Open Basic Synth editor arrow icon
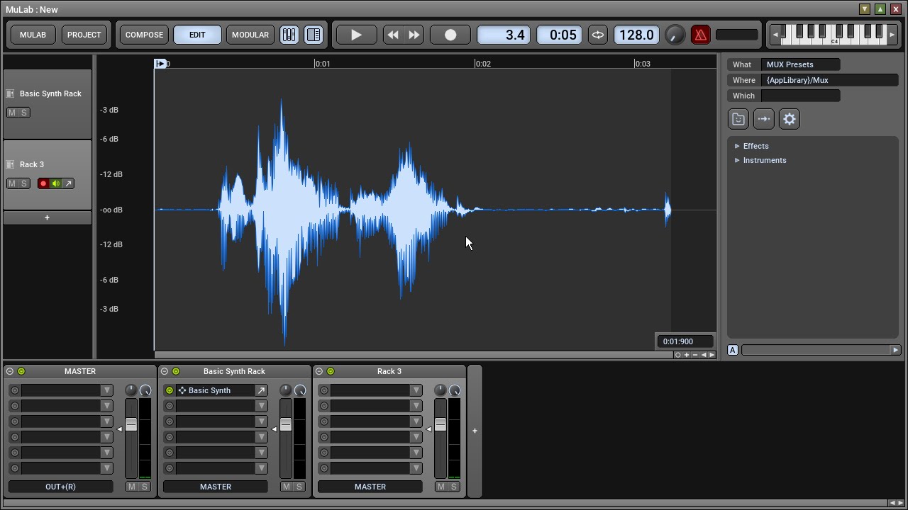Image resolution: width=908 pixels, height=510 pixels. (262, 390)
